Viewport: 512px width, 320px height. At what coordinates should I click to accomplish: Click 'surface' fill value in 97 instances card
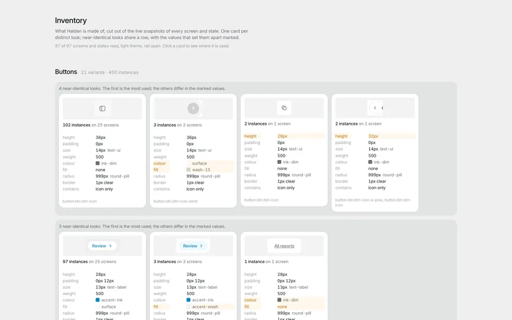click(x=108, y=307)
